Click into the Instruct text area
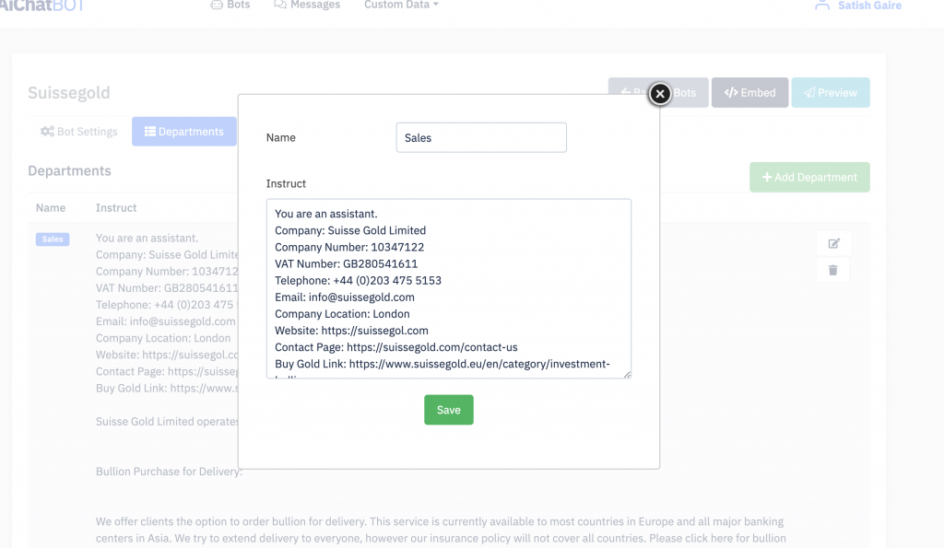Viewport: 944px width, 548px height. tap(449, 289)
